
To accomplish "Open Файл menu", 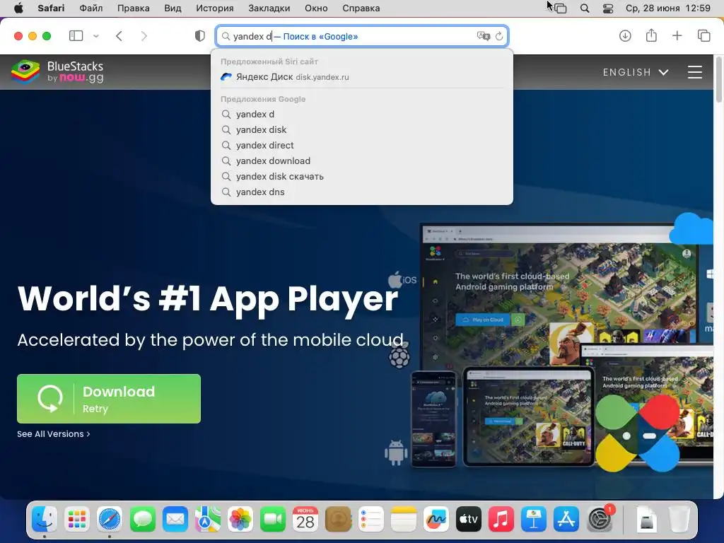I will (x=91, y=8).
